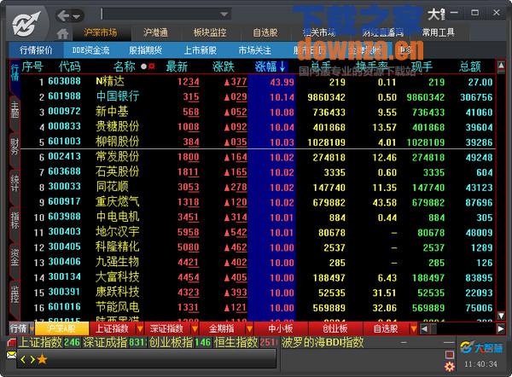Select 市场关注 sub-tab
Viewport: 512px width, 377px height.
tap(254, 50)
